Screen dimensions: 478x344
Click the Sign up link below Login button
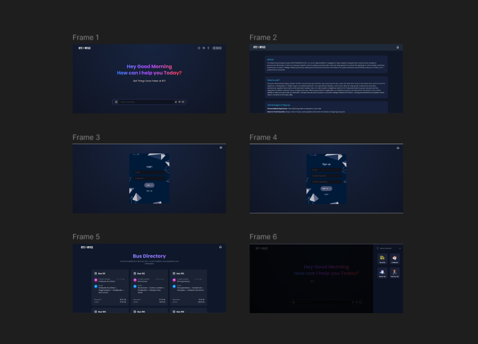(149, 191)
